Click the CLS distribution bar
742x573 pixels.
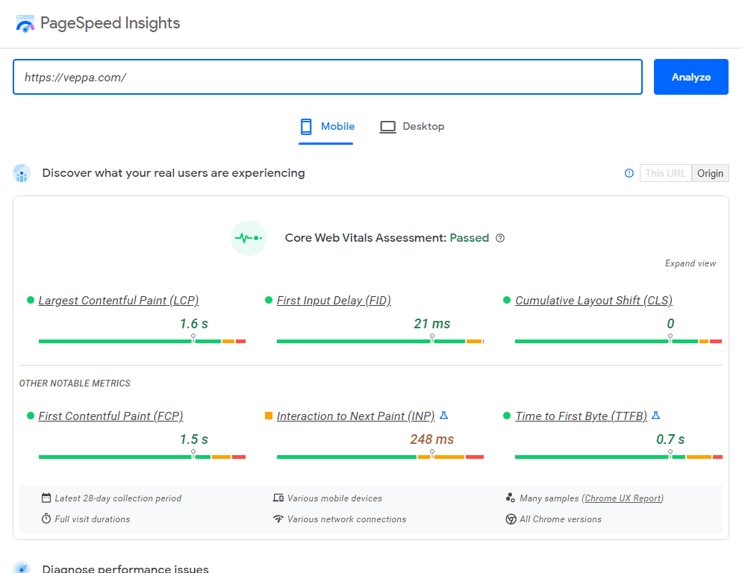pyautogui.click(x=619, y=341)
